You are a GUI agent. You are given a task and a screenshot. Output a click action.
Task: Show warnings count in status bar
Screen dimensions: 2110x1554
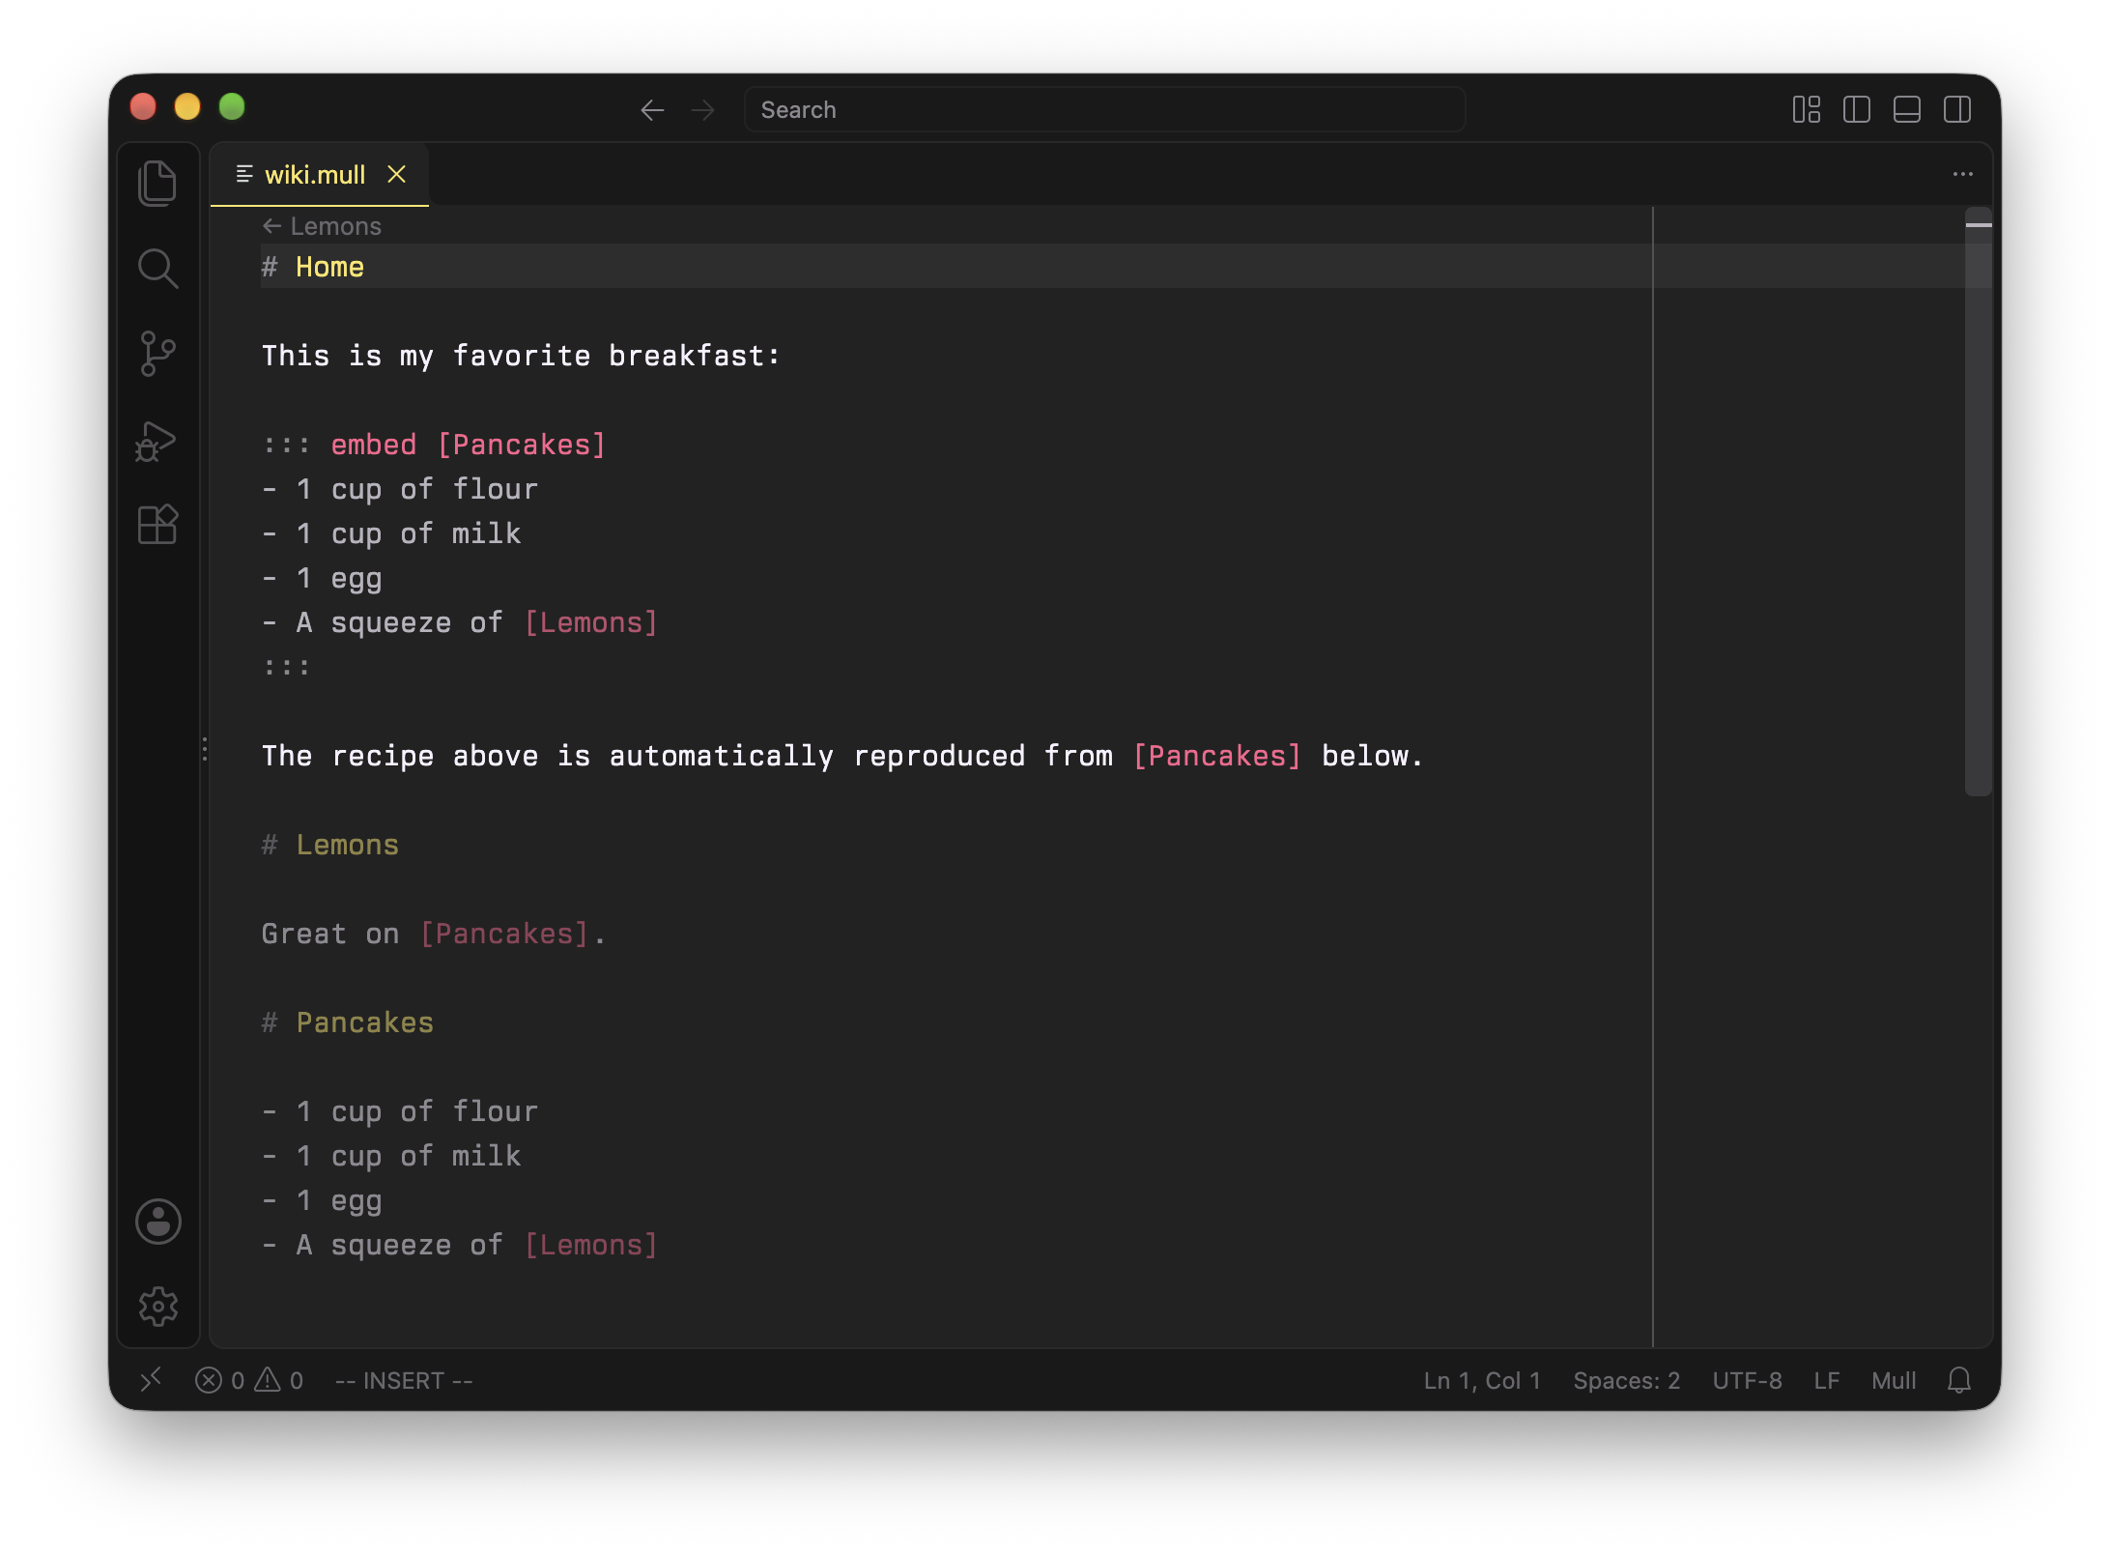[x=279, y=1380]
